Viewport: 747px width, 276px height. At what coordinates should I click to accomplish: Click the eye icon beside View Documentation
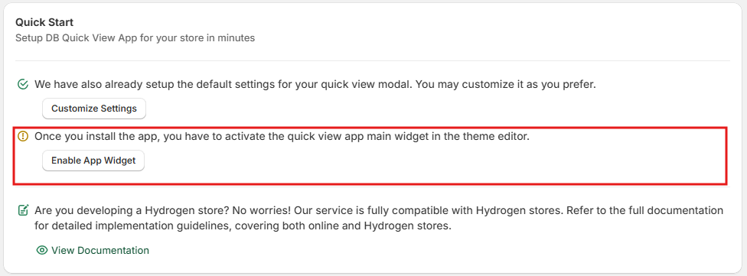42,250
